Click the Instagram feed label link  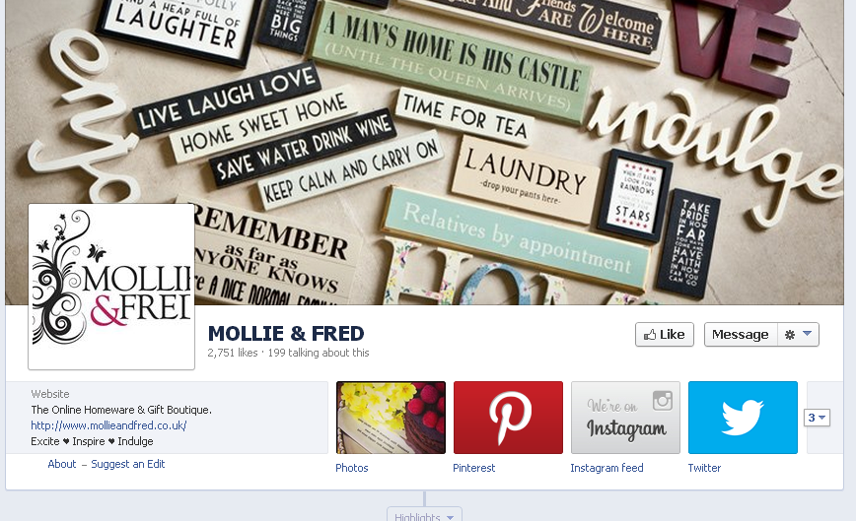click(606, 468)
